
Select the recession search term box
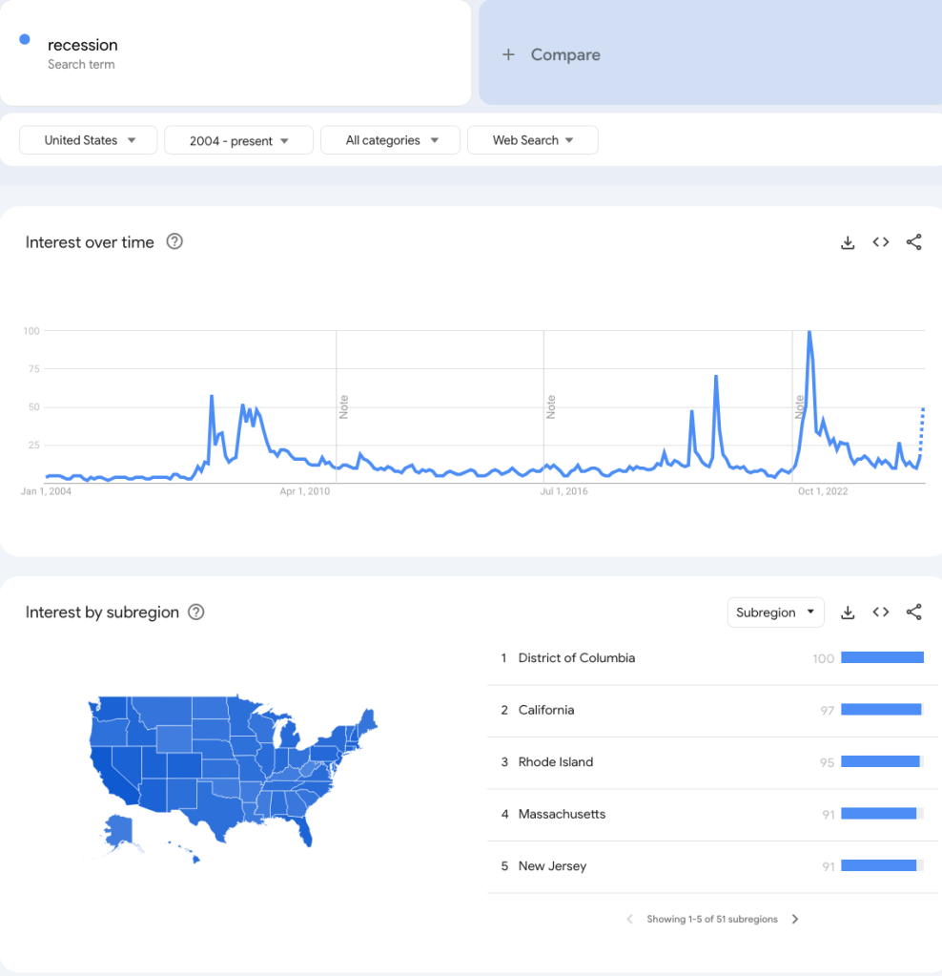click(x=234, y=52)
